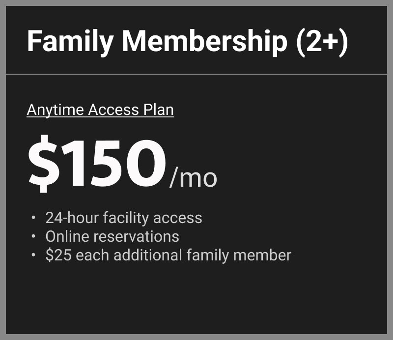Select the Online reservations feature line
The image size is (393, 340).
(x=112, y=236)
